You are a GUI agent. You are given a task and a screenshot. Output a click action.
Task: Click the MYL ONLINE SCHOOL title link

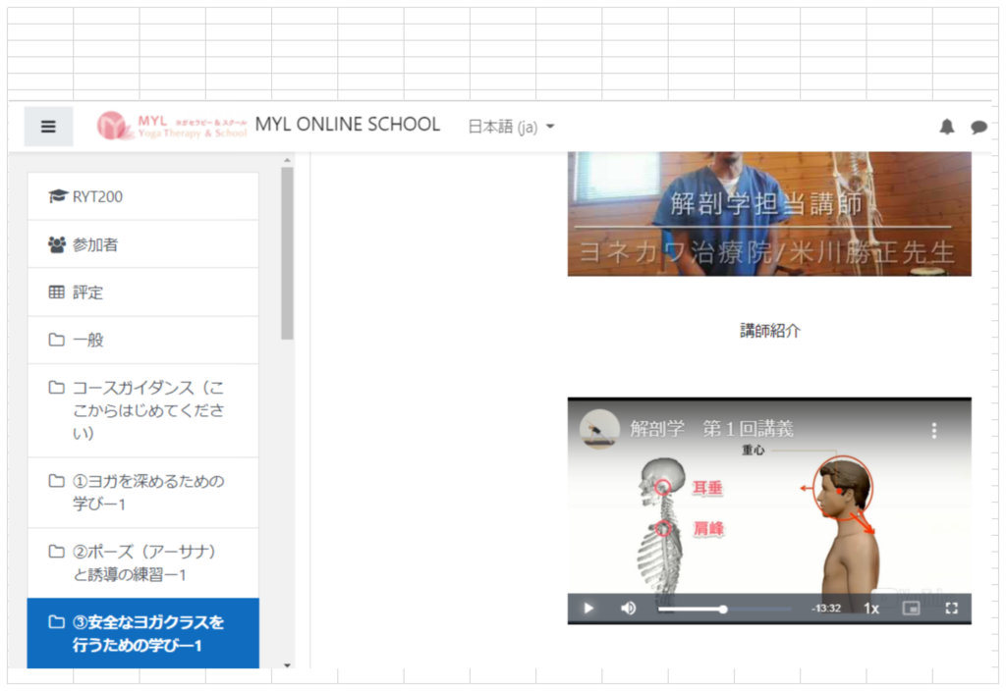348,125
